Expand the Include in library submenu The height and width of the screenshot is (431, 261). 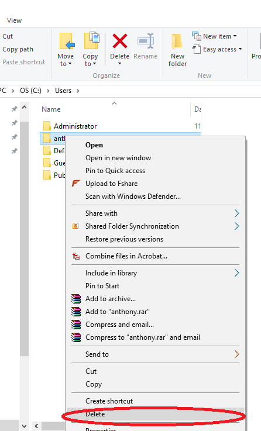tap(236, 273)
